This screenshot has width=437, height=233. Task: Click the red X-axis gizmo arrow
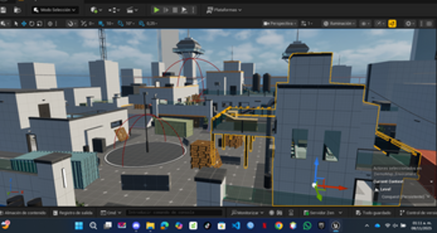pos(334,187)
